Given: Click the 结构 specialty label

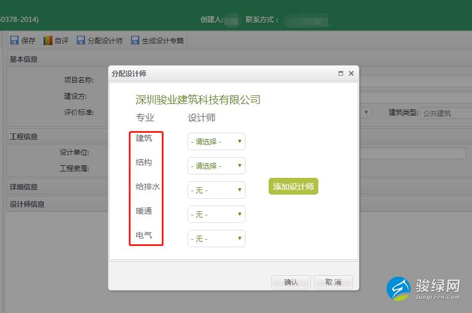Looking at the screenshot, I should tap(144, 162).
